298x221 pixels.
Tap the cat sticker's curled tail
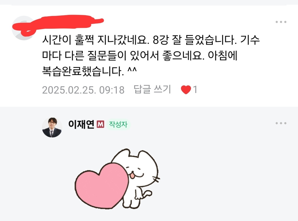pos(147,194)
